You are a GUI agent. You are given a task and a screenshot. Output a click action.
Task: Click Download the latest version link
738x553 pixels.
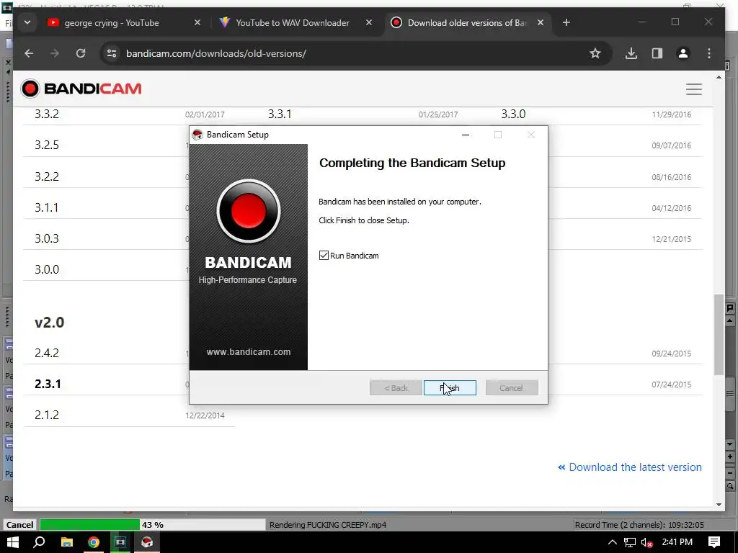(630, 467)
